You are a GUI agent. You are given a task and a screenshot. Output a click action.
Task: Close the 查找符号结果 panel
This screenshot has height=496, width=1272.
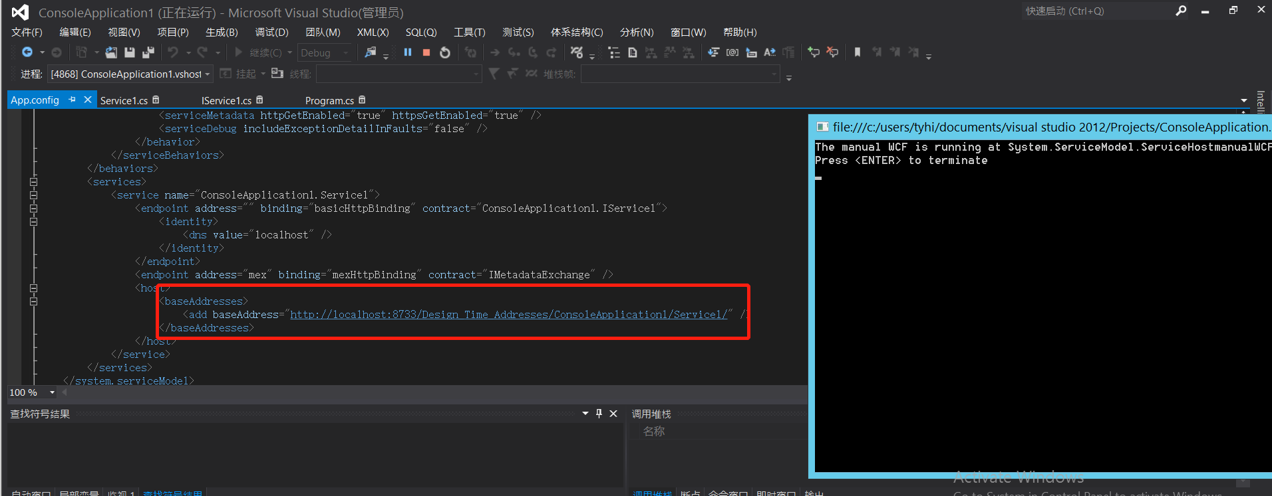[613, 414]
